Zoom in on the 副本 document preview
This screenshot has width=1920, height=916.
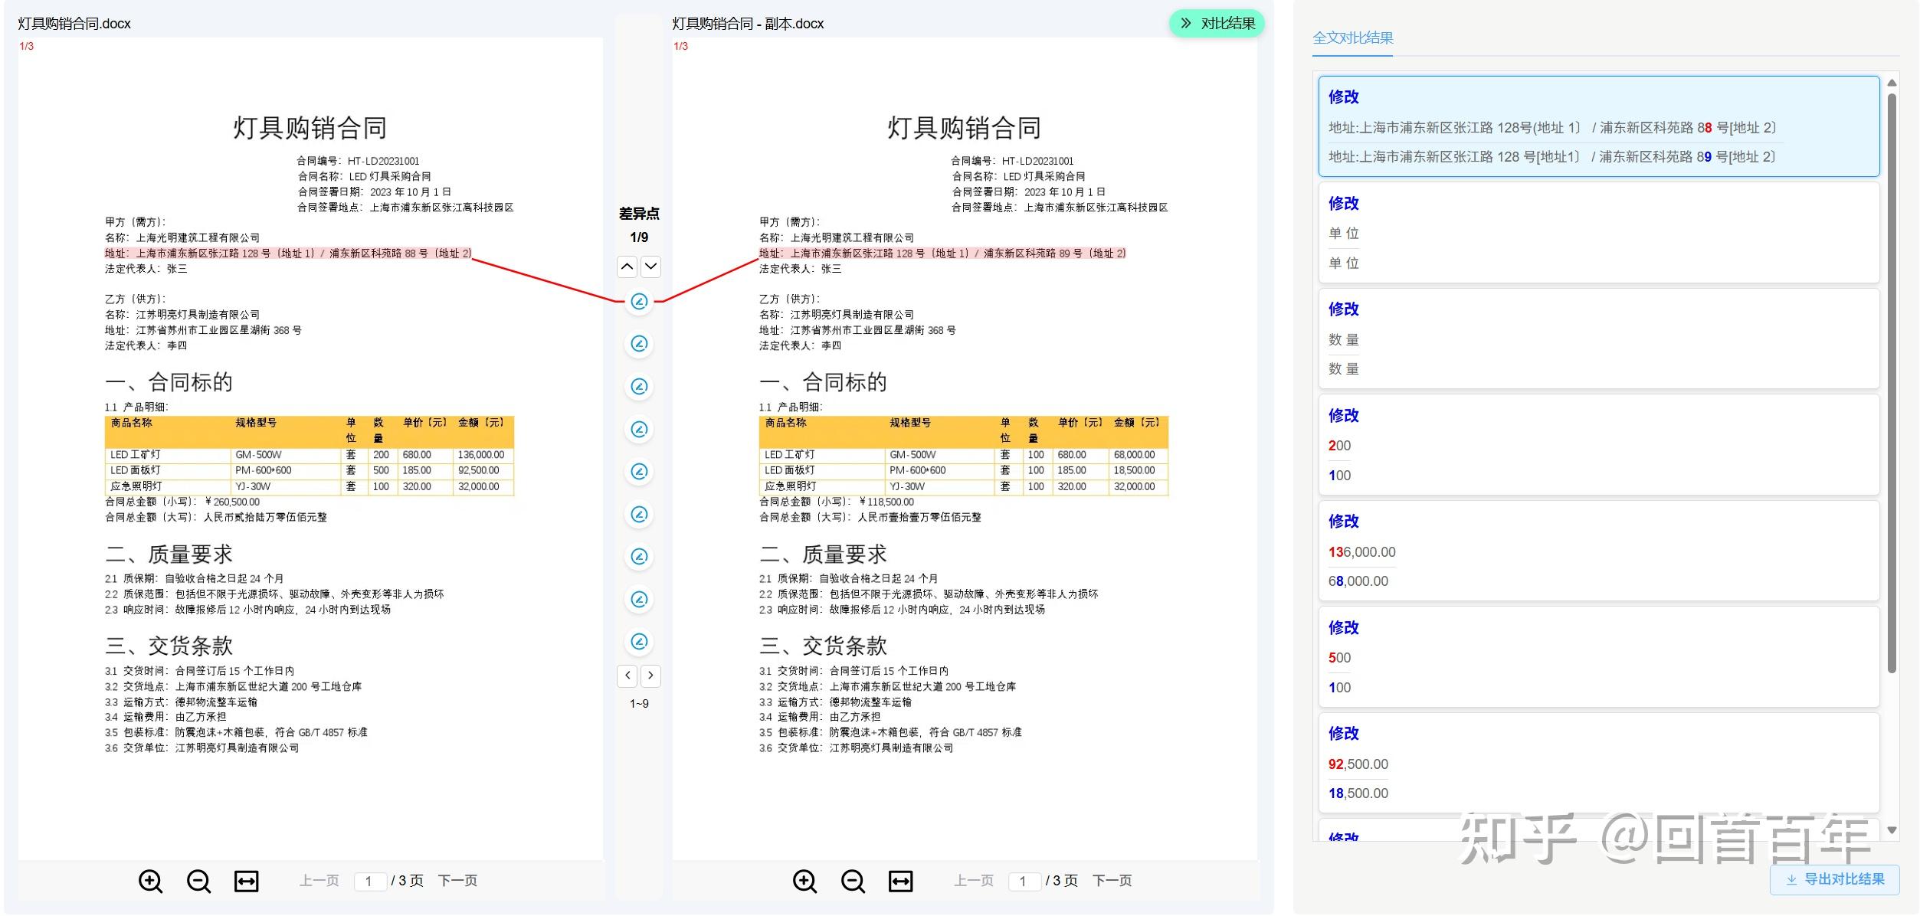[804, 881]
